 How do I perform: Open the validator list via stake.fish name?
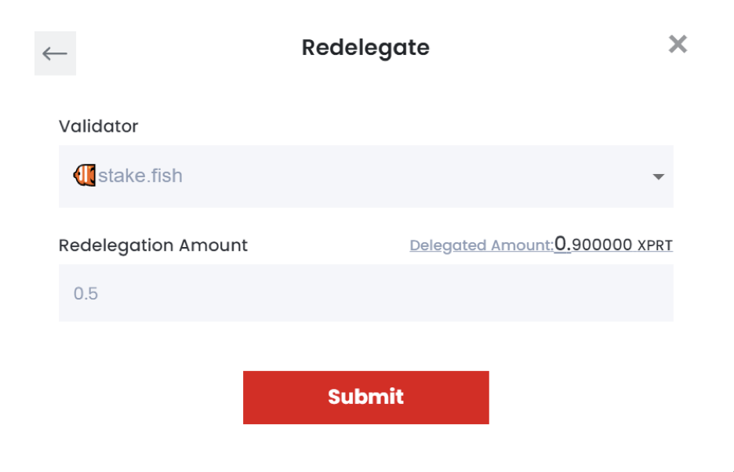pos(140,176)
